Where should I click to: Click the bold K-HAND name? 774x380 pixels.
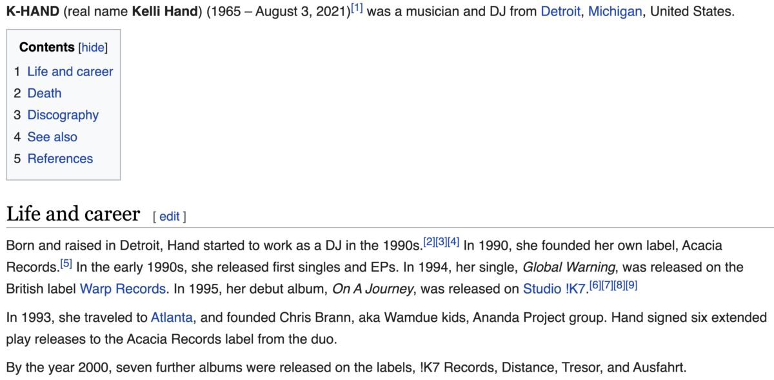tap(33, 12)
